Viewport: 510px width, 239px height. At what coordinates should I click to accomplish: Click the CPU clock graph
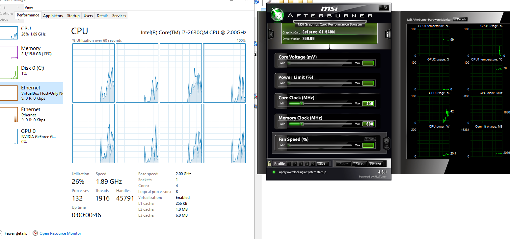pos(486,110)
